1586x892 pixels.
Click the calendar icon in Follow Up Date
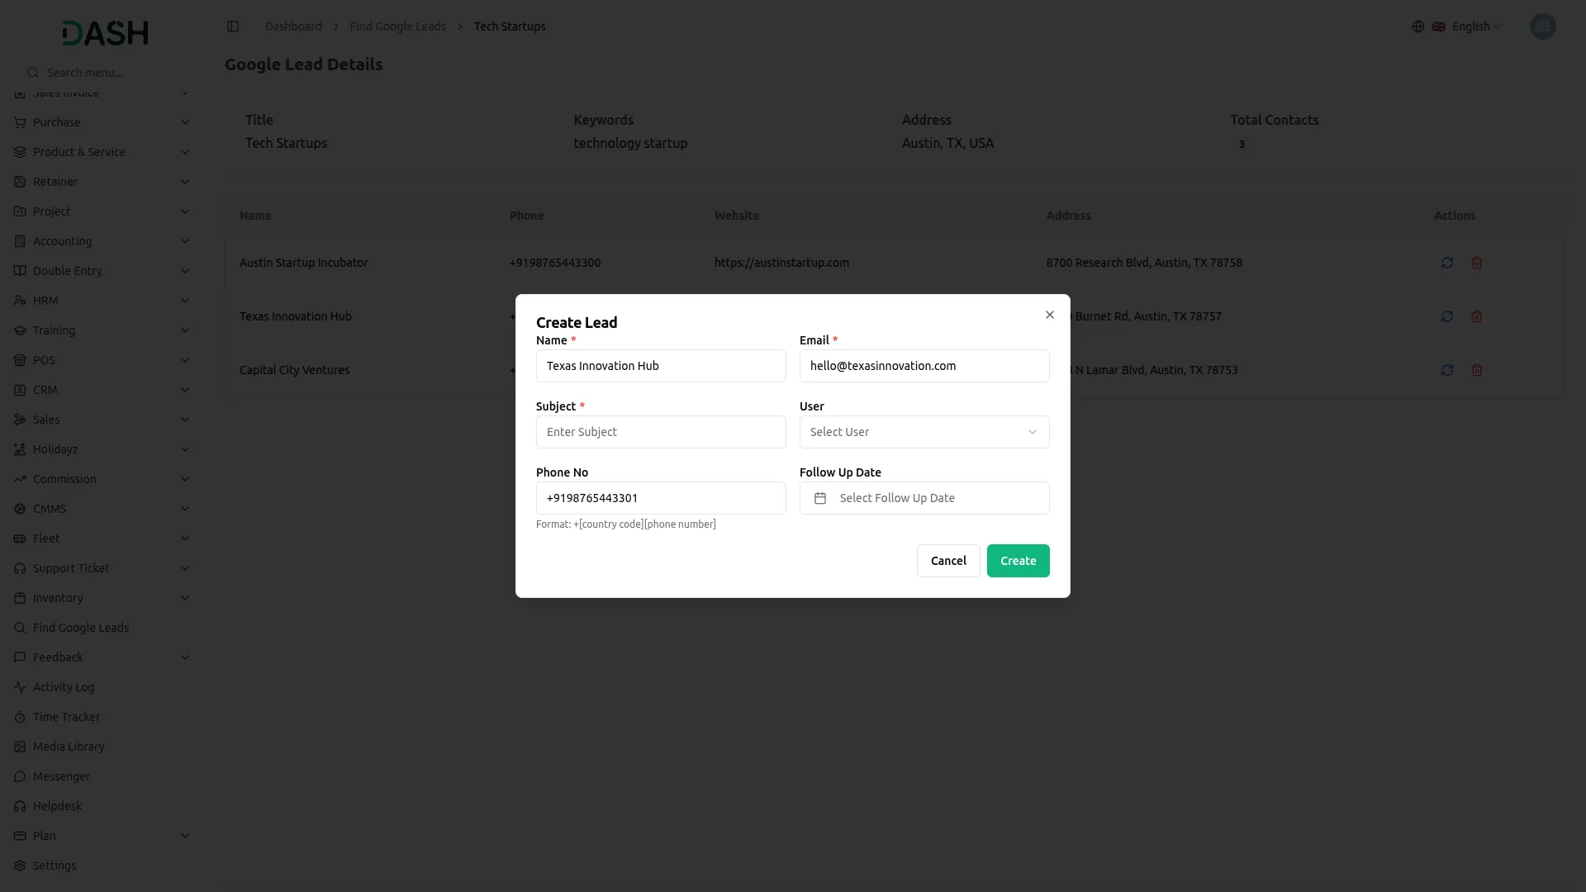(820, 498)
